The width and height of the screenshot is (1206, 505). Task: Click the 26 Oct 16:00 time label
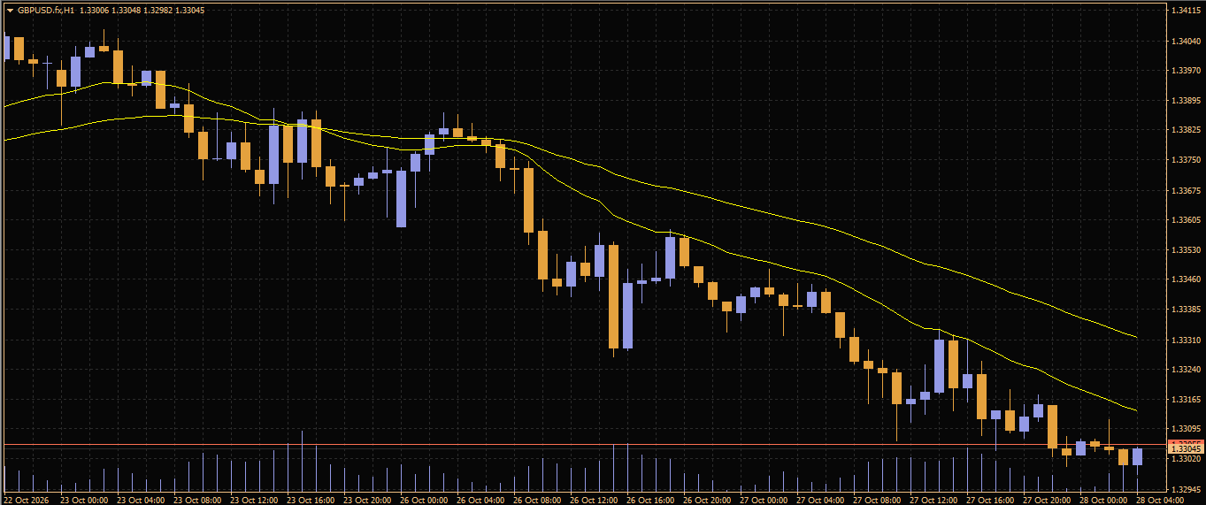(650, 500)
